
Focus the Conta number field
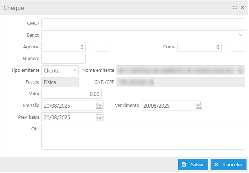pyautogui.click(x=199, y=47)
